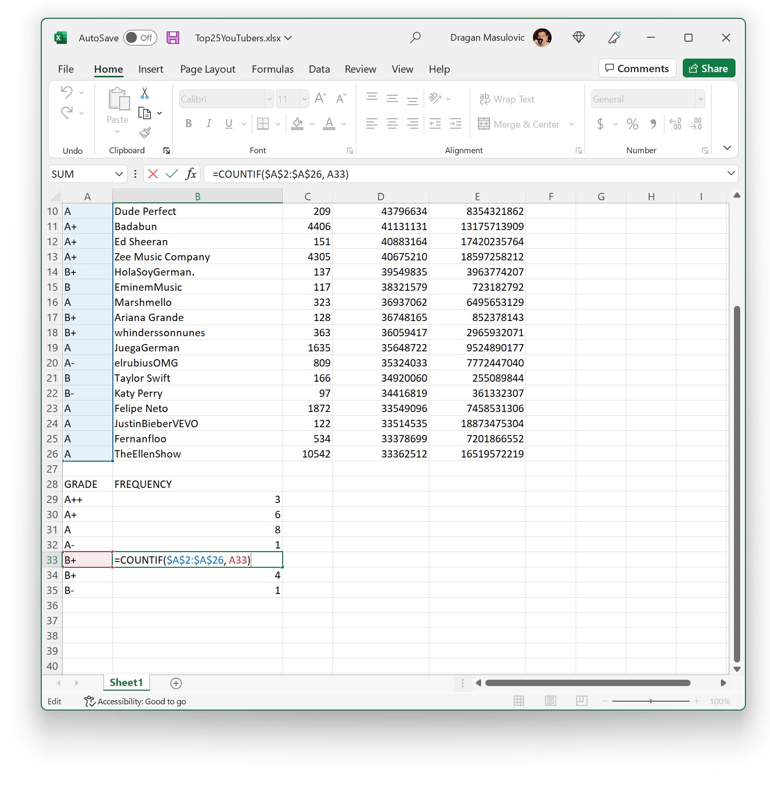The height and width of the screenshot is (789, 770).
Task: Toggle Italic formatting
Action: point(209,123)
